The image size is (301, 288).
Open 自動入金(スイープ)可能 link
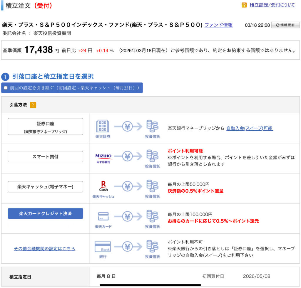coord(250,128)
